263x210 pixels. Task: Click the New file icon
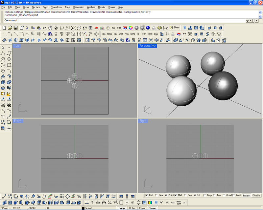[x=4, y=28]
